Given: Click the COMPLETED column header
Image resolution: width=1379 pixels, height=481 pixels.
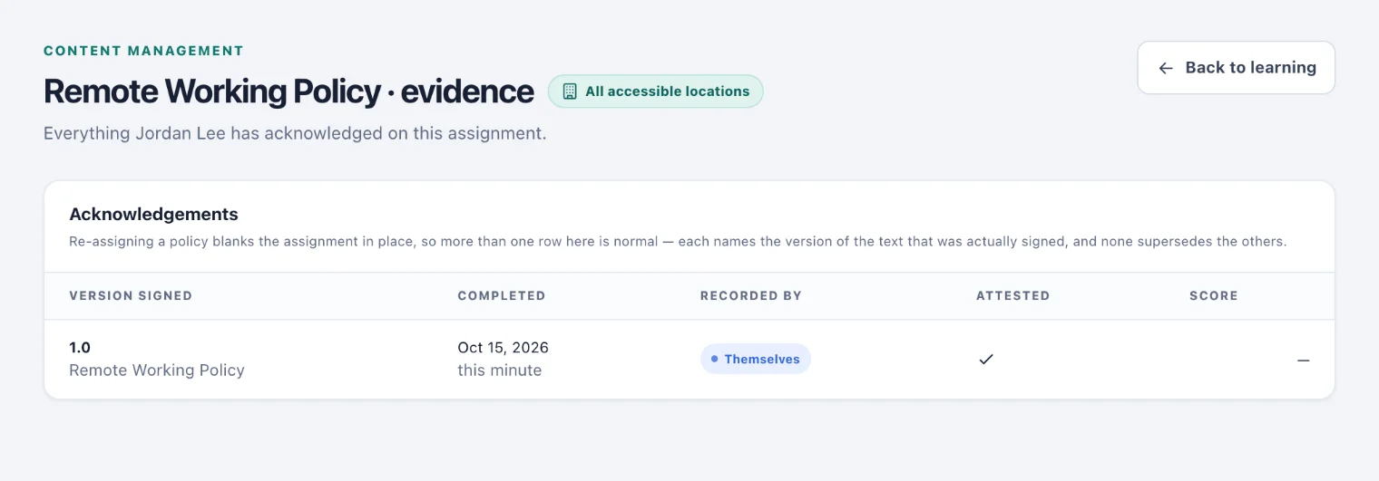Looking at the screenshot, I should point(502,295).
